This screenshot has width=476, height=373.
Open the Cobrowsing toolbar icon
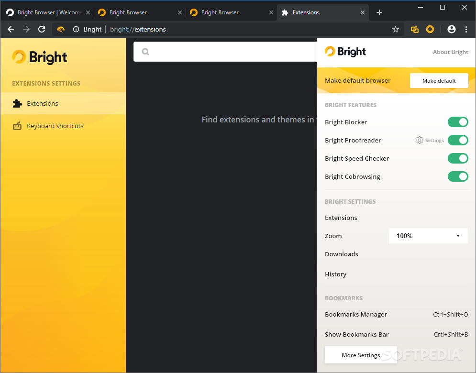414,29
